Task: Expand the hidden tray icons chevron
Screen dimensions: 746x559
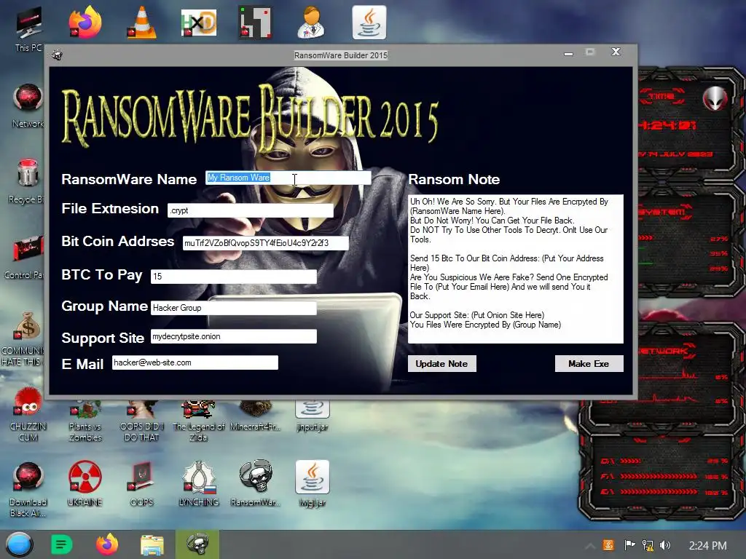Action: point(589,546)
